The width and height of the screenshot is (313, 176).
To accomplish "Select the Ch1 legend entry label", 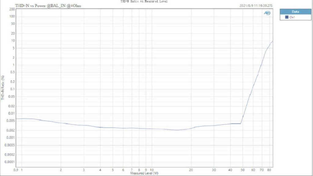I will 292,17.
